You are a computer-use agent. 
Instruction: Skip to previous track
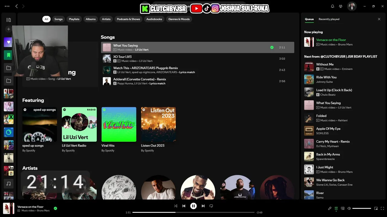point(184,206)
